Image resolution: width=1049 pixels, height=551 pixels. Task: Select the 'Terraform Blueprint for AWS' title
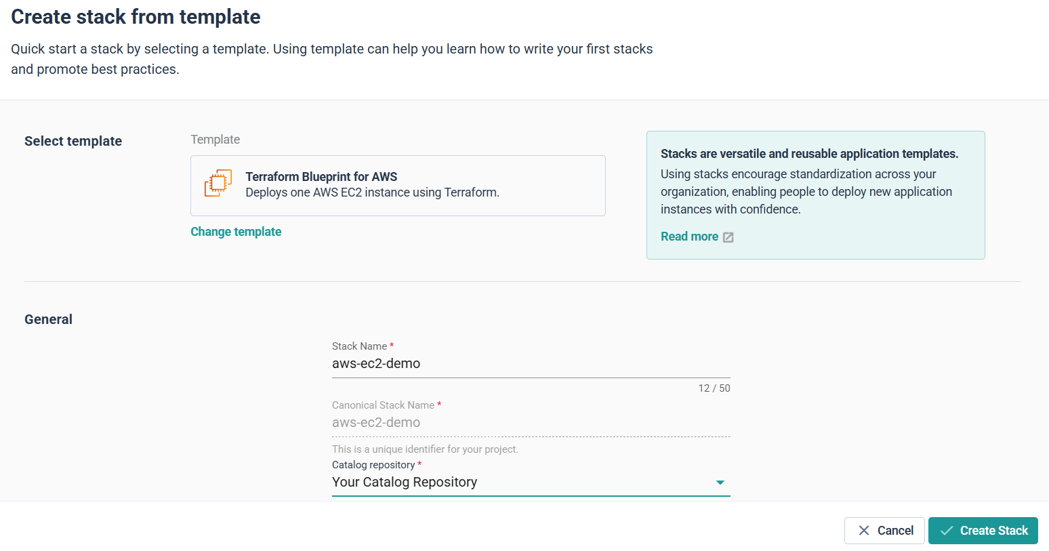pyautogui.click(x=321, y=176)
